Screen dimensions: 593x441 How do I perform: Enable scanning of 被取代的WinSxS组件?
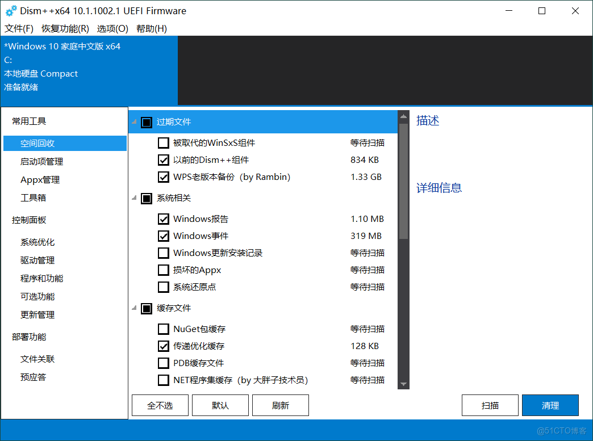tap(164, 142)
